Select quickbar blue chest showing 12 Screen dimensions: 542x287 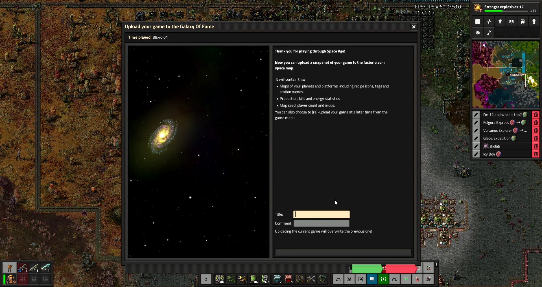[x=277, y=279]
